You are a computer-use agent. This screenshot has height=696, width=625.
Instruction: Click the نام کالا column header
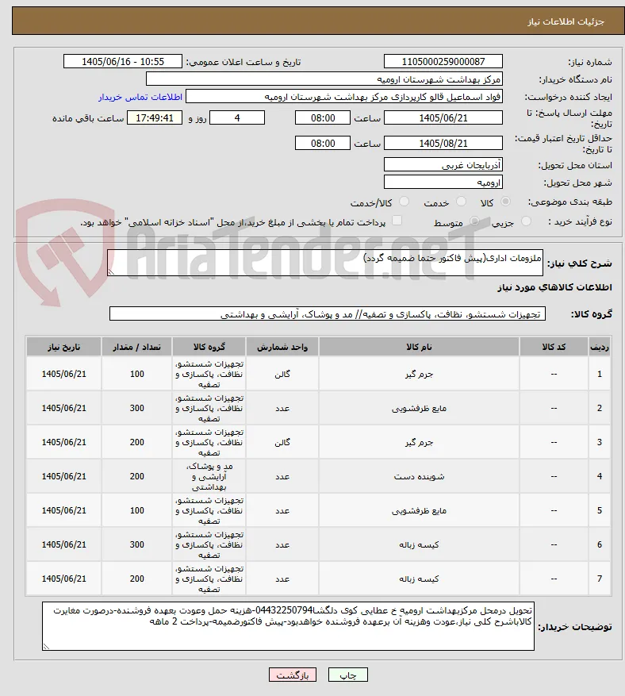tap(419, 347)
